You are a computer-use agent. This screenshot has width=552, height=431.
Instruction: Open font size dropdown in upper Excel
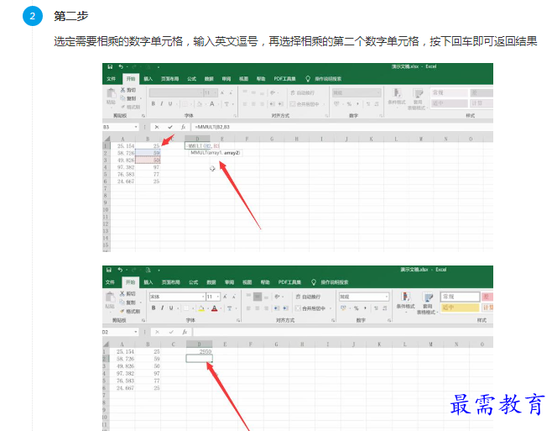coord(216,92)
